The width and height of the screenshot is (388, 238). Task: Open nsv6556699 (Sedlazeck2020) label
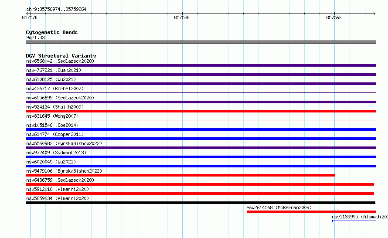[60, 98]
